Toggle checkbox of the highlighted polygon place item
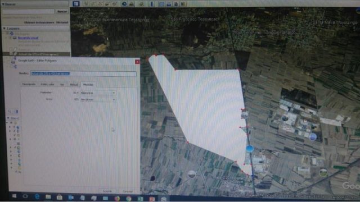Viewport: 360px width, 202px height. click(x=11, y=54)
